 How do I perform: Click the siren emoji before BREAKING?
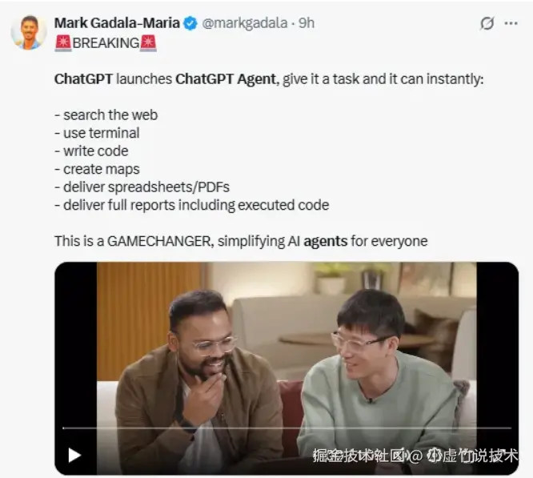click(x=63, y=43)
